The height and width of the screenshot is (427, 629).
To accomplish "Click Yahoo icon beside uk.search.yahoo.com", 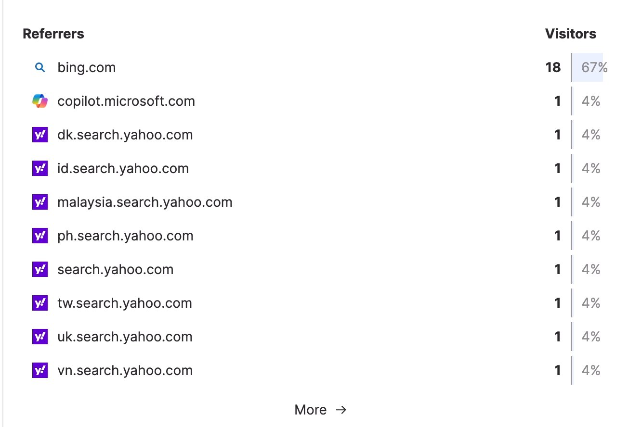I will click(x=40, y=337).
